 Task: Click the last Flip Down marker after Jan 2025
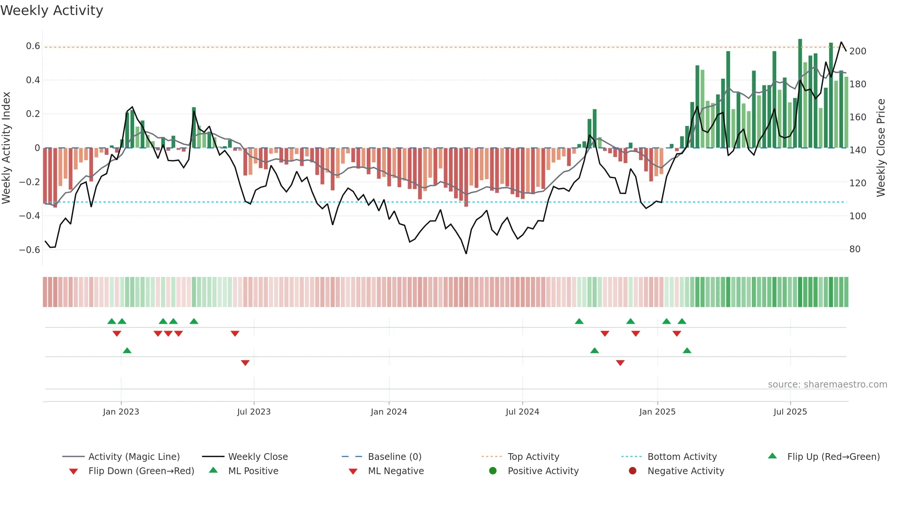pyautogui.click(x=677, y=334)
